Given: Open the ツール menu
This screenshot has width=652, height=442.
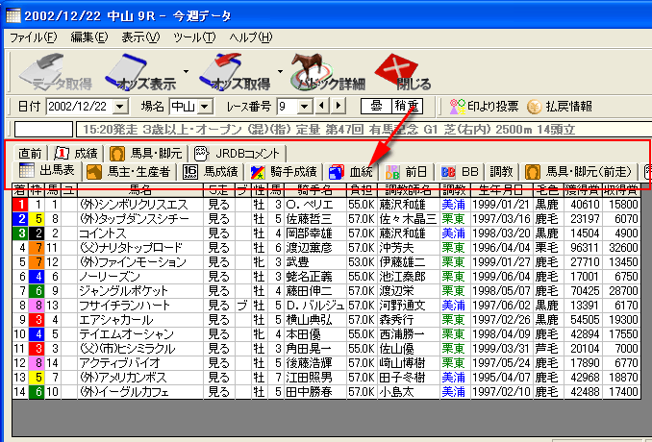Looking at the screenshot, I should [x=197, y=37].
